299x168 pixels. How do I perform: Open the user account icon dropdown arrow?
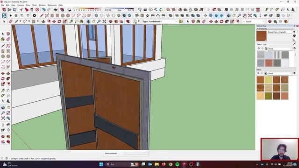(x=139, y=21)
